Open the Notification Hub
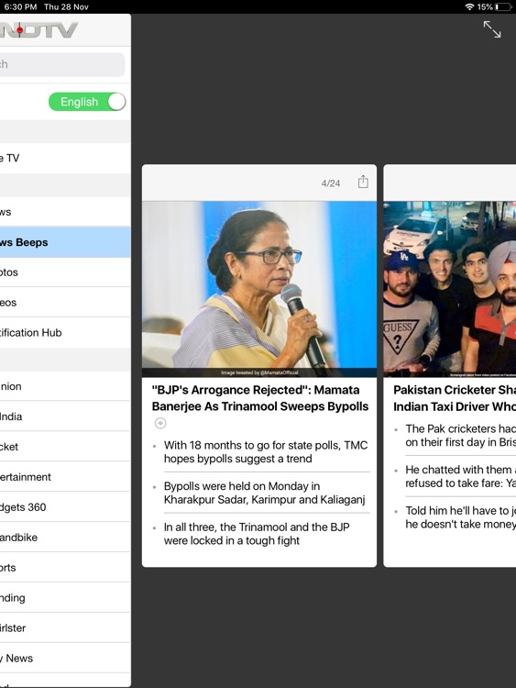 [65, 333]
